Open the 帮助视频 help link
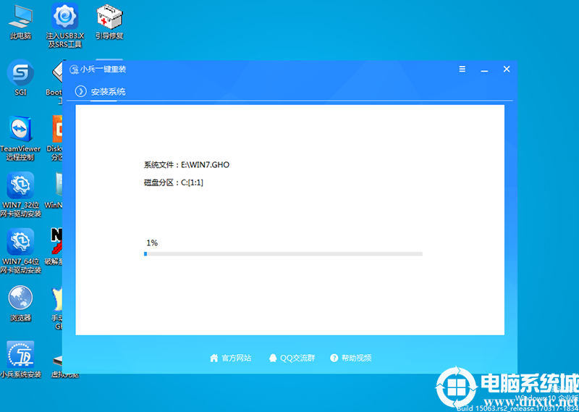Image resolution: width=579 pixels, height=412 pixels. [350, 358]
